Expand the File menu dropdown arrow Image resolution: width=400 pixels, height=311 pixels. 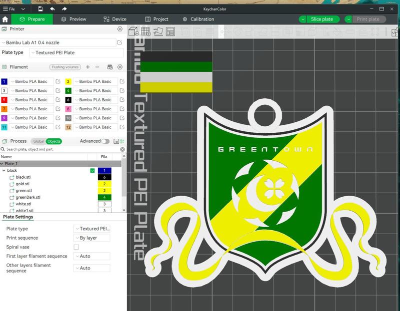(23, 9)
